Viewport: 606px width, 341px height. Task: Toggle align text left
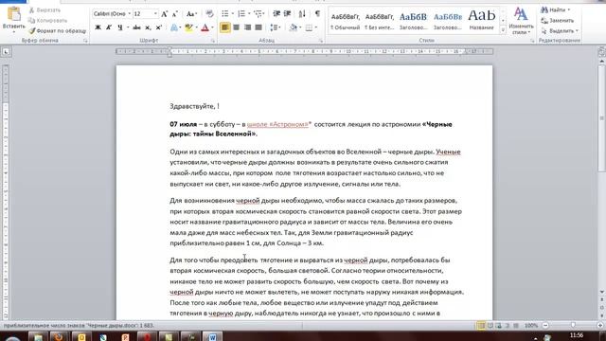click(x=225, y=27)
